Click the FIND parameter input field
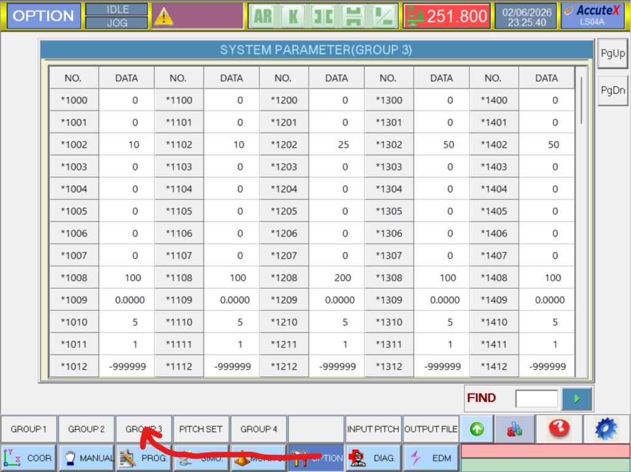This screenshot has height=472, width=631. tap(536, 398)
